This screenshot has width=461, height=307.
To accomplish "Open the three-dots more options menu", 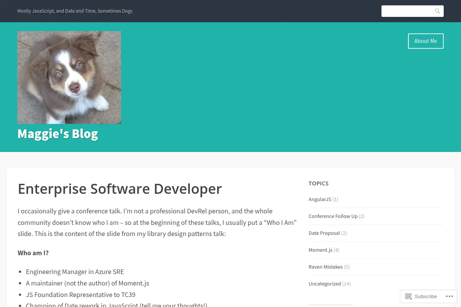I will tap(449, 296).
